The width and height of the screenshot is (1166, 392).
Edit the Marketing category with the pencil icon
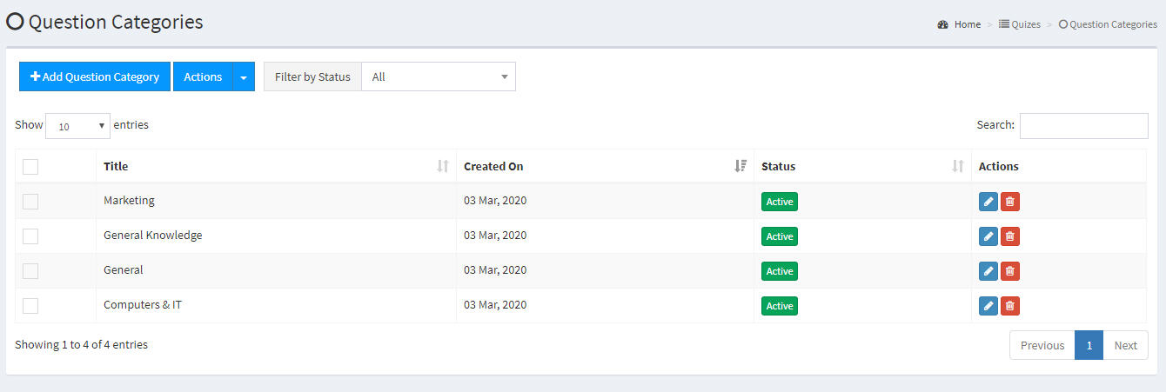(988, 202)
